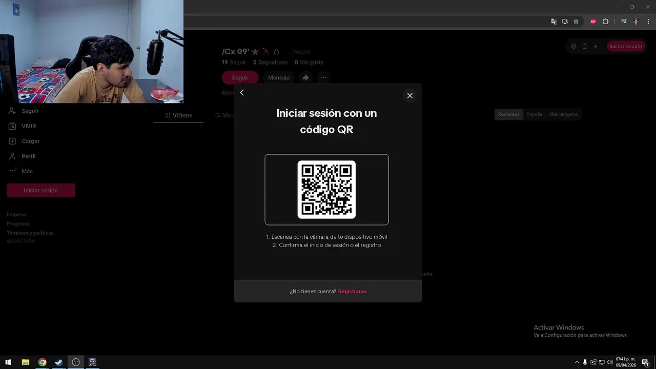The width and height of the screenshot is (656, 369).
Task: Go back using the QR dialog arrow
Action: point(242,93)
